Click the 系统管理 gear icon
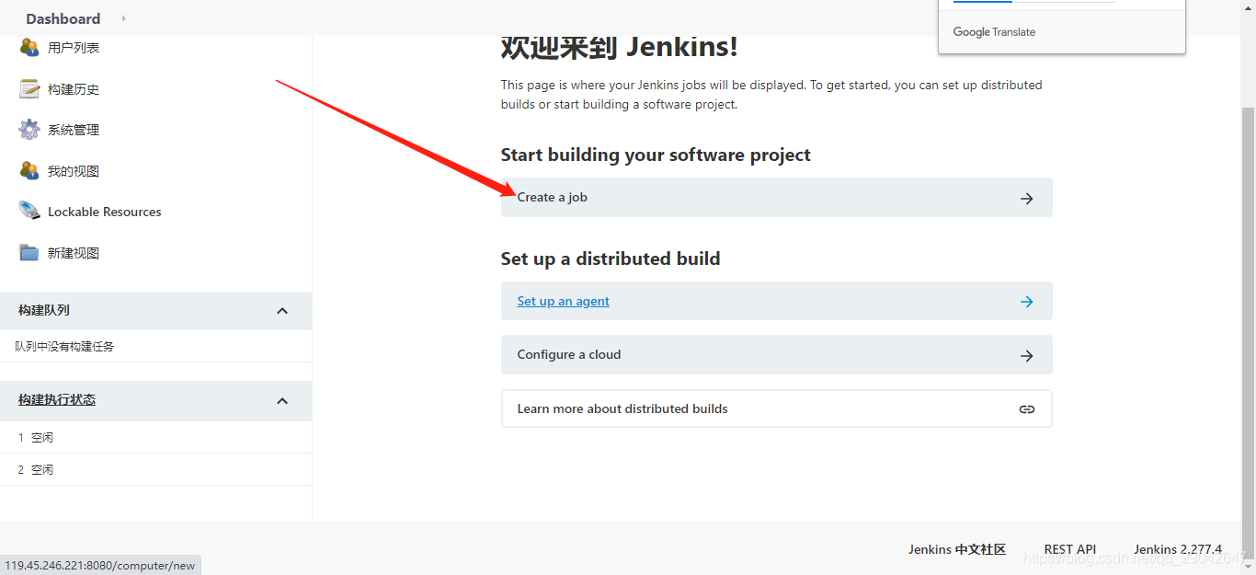 click(29, 130)
